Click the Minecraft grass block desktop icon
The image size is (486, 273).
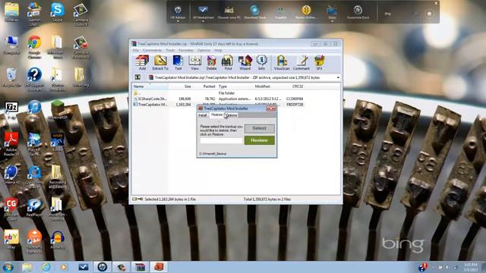tap(58, 110)
